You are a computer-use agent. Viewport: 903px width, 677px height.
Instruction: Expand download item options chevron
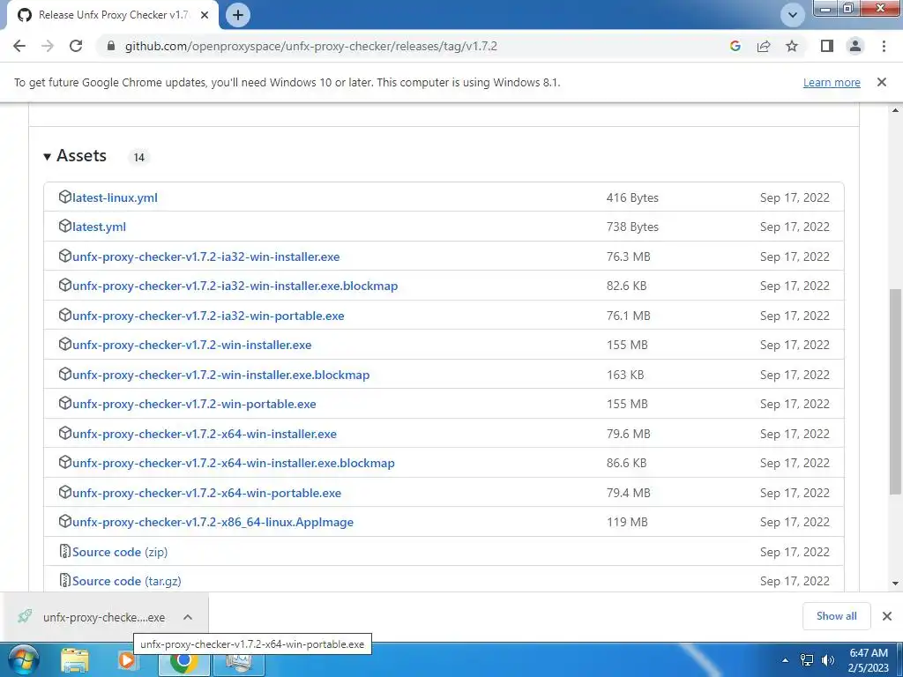[188, 617]
